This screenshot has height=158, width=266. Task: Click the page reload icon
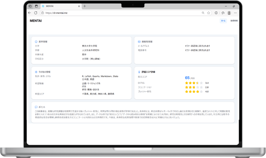pos(36,13)
